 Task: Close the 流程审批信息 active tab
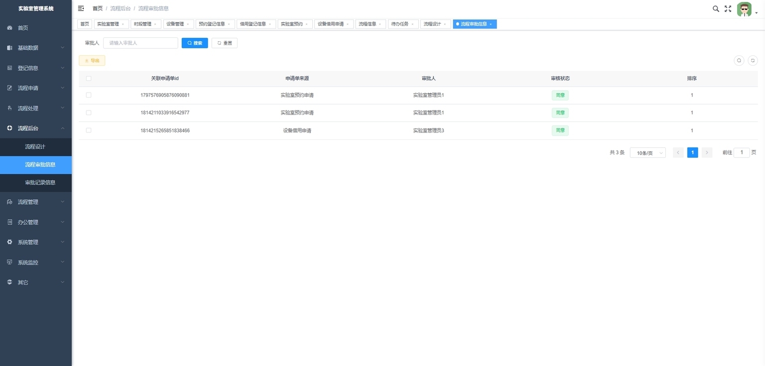click(491, 24)
